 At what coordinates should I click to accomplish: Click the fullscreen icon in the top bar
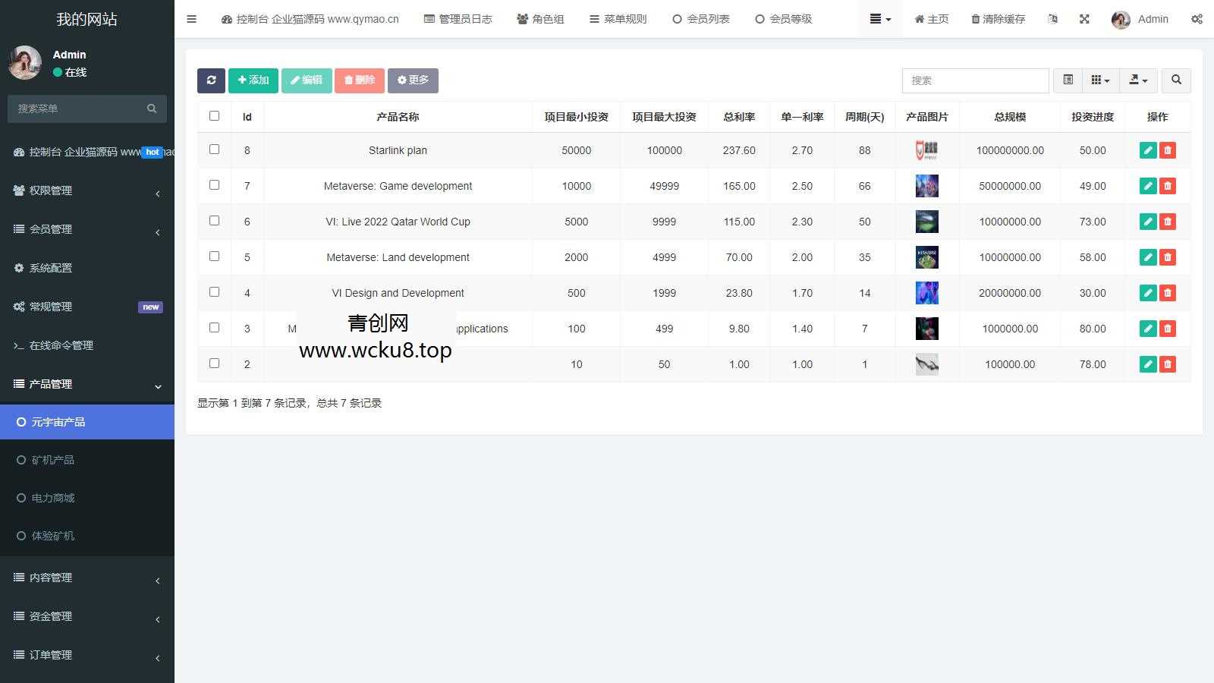point(1084,19)
